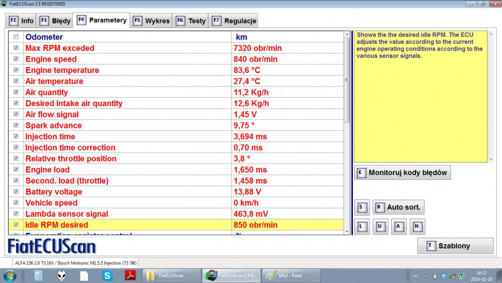
Task: Open the Szablony templates button
Action: (x=455, y=246)
